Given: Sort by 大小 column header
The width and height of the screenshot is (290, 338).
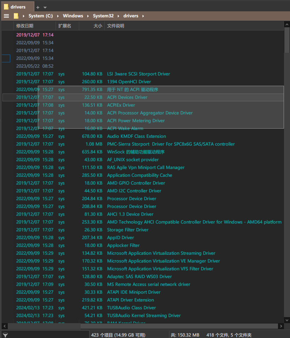Looking at the screenshot, I should click(98, 26).
